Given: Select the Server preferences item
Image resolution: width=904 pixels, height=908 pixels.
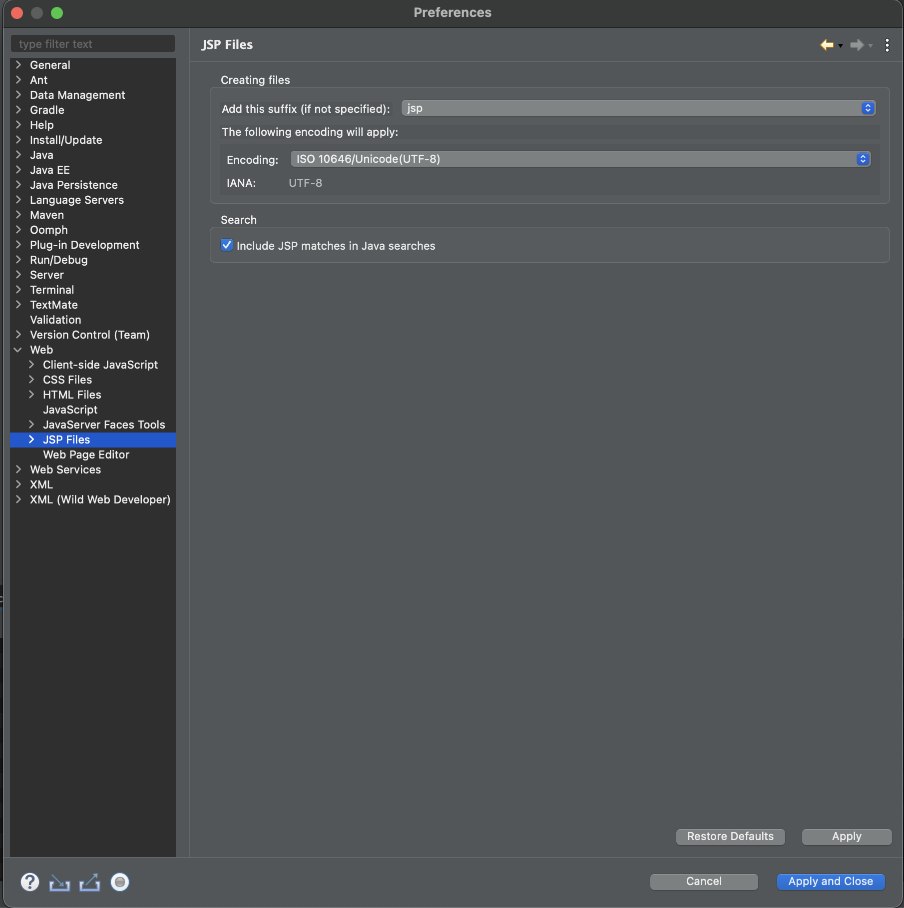Looking at the screenshot, I should [47, 275].
